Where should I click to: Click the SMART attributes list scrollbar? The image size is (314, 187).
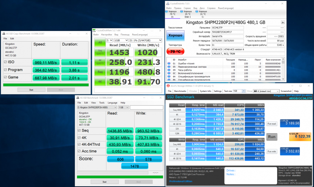coord(283,69)
